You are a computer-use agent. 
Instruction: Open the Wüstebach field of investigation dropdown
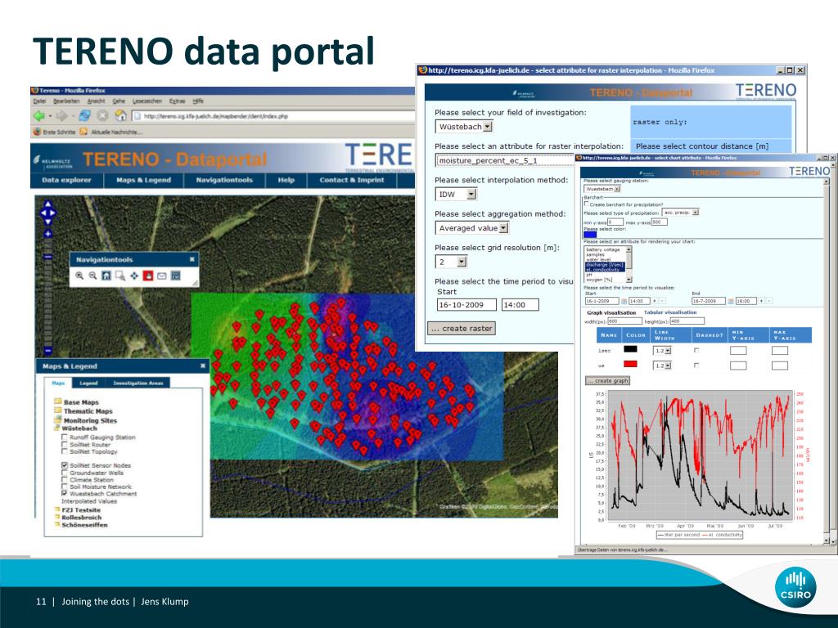click(x=464, y=127)
